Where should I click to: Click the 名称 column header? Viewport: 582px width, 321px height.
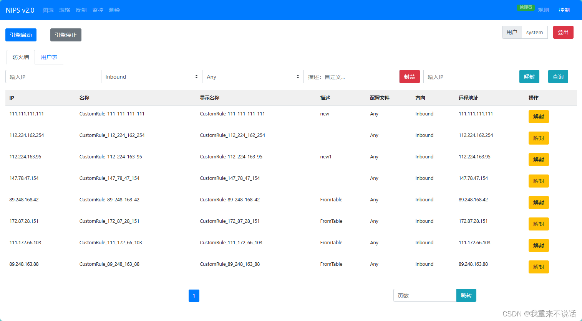coord(85,98)
